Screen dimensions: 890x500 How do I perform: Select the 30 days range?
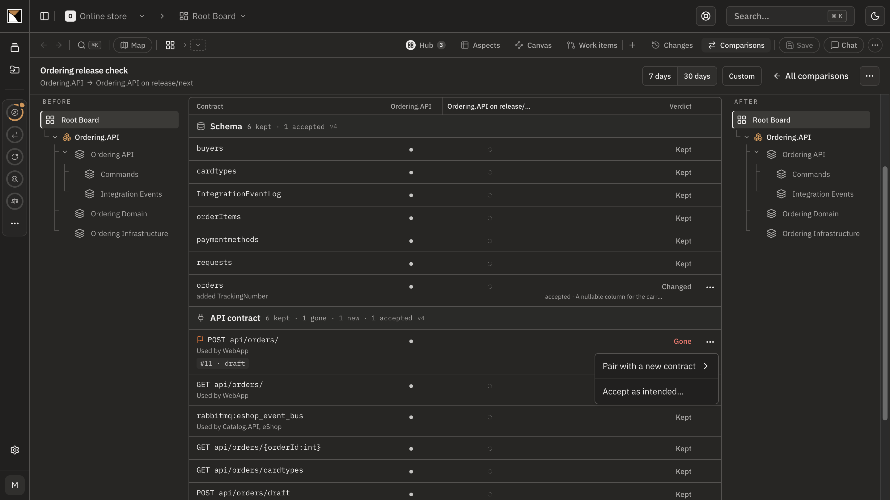coord(697,76)
